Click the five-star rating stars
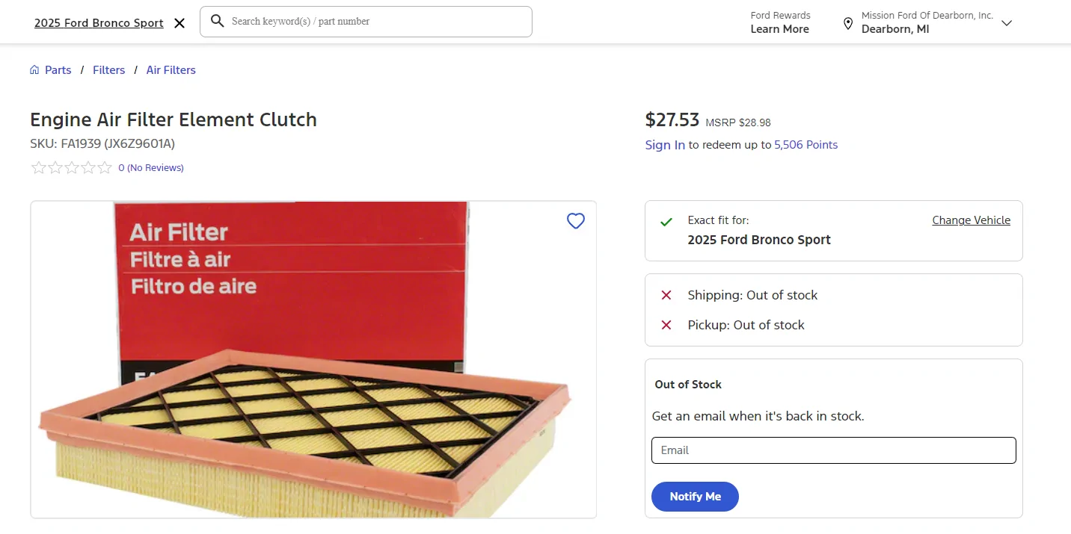Viewport: 1071px width, 534px height. click(72, 168)
